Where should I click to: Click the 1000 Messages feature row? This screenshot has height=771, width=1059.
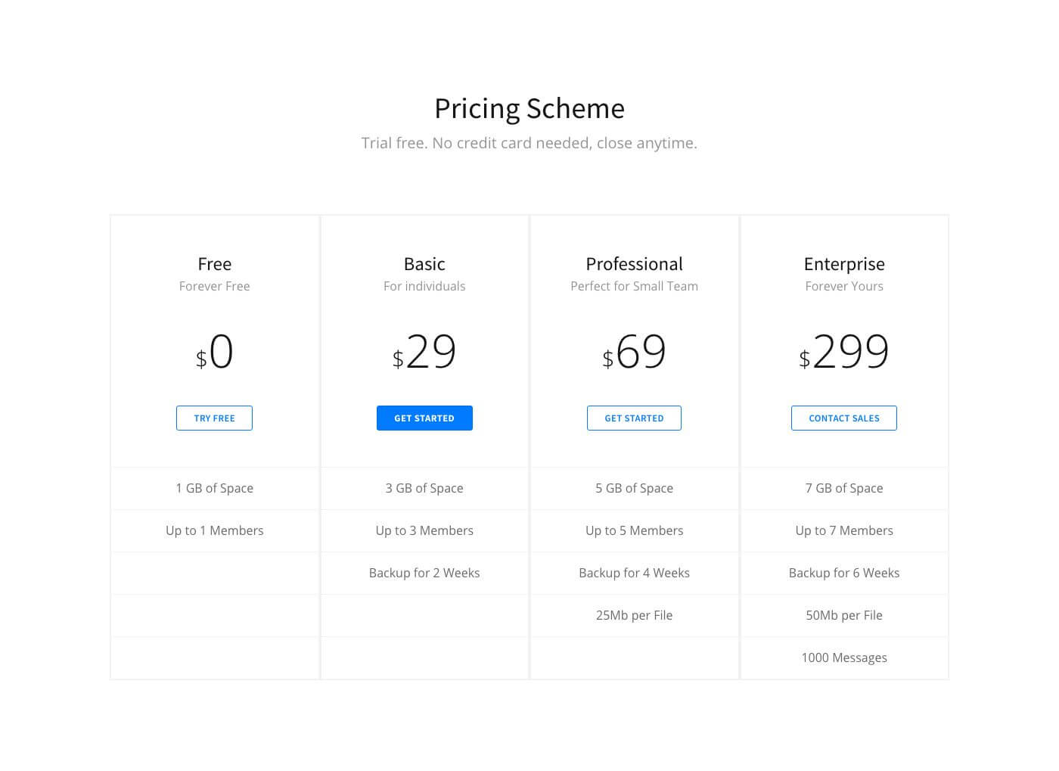click(x=844, y=658)
